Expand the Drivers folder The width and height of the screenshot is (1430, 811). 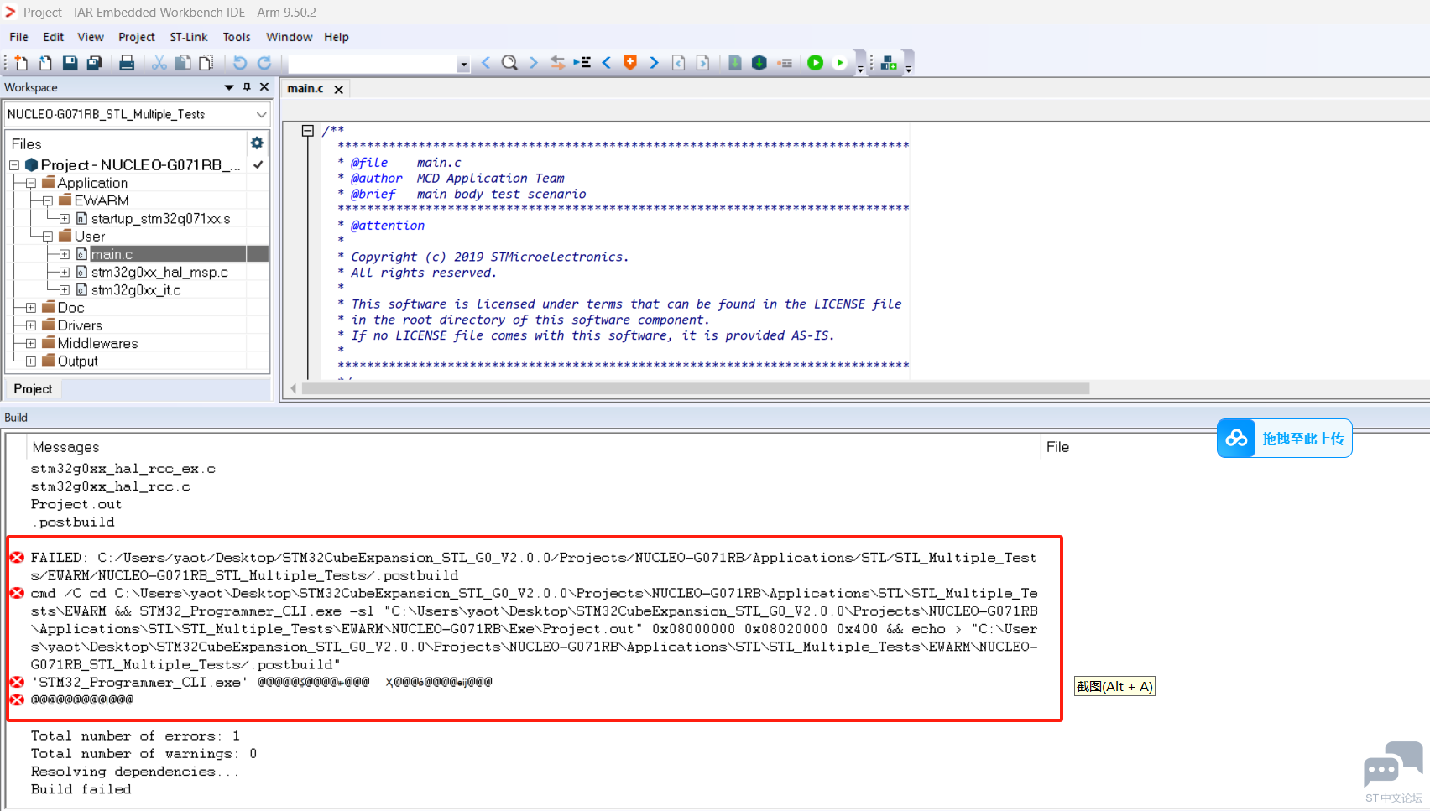coord(31,325)
